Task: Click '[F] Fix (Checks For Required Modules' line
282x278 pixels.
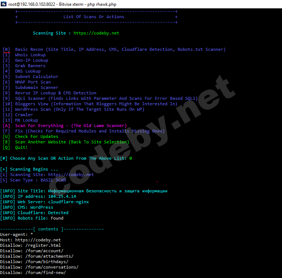Action: 84,131
